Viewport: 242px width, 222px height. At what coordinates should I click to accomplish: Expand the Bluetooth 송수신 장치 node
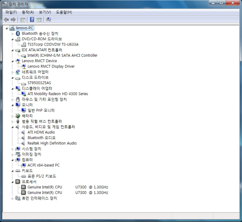[x=13, y=34]
